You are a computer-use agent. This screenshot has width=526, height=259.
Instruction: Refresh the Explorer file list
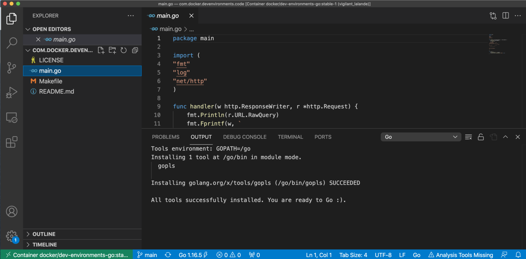(x=124, y=50)
